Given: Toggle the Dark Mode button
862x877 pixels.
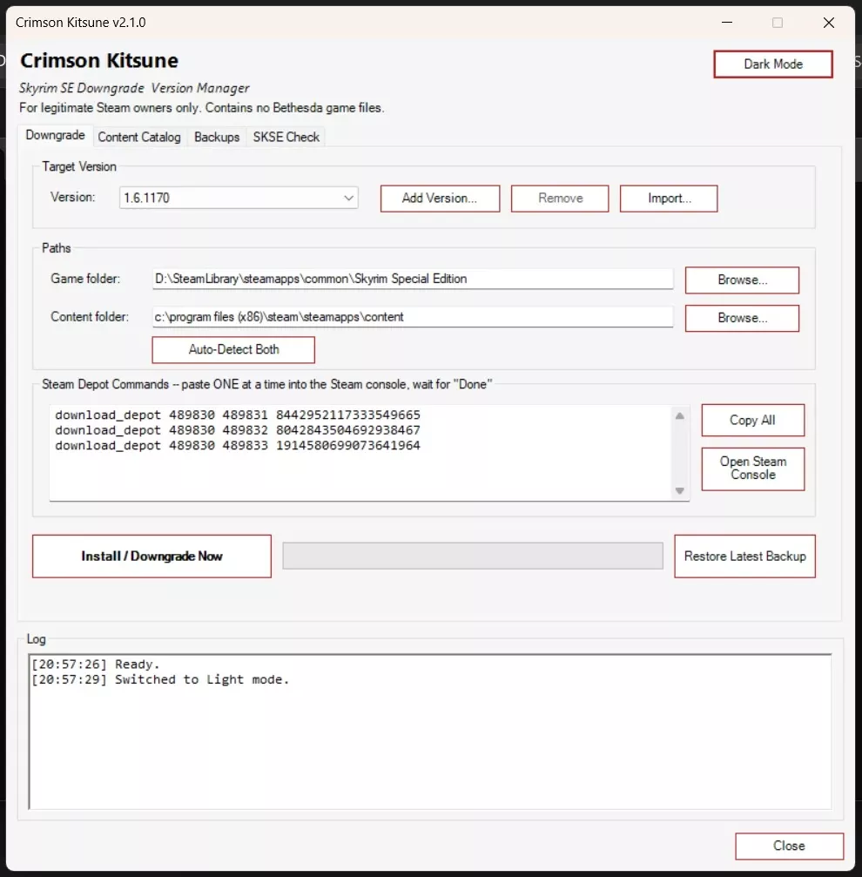Looking at the screenshot, I should [x=772, y=64].
